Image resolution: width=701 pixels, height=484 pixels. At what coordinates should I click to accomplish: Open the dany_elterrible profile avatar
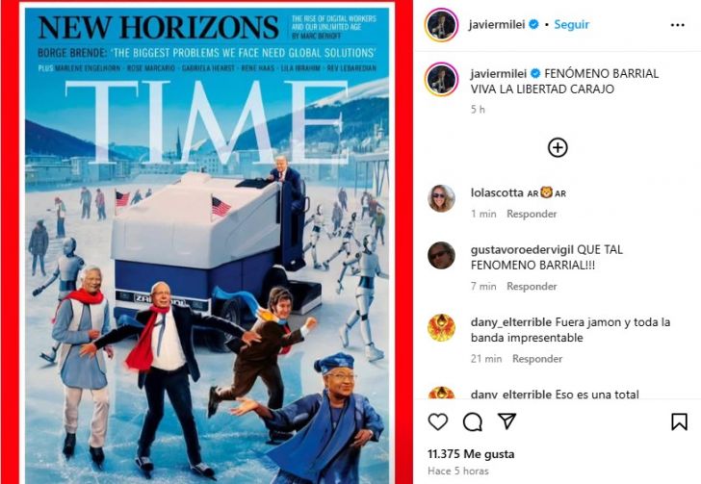pos(441,327)
